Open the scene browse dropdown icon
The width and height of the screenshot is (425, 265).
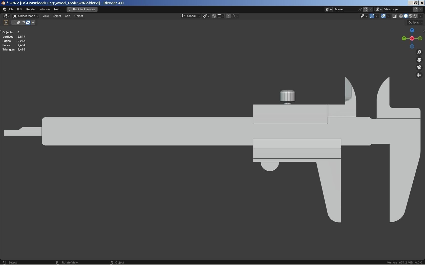[329, 9]
